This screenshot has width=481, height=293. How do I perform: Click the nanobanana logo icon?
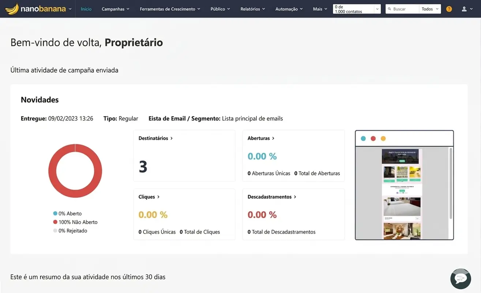(x=12, y=9)
